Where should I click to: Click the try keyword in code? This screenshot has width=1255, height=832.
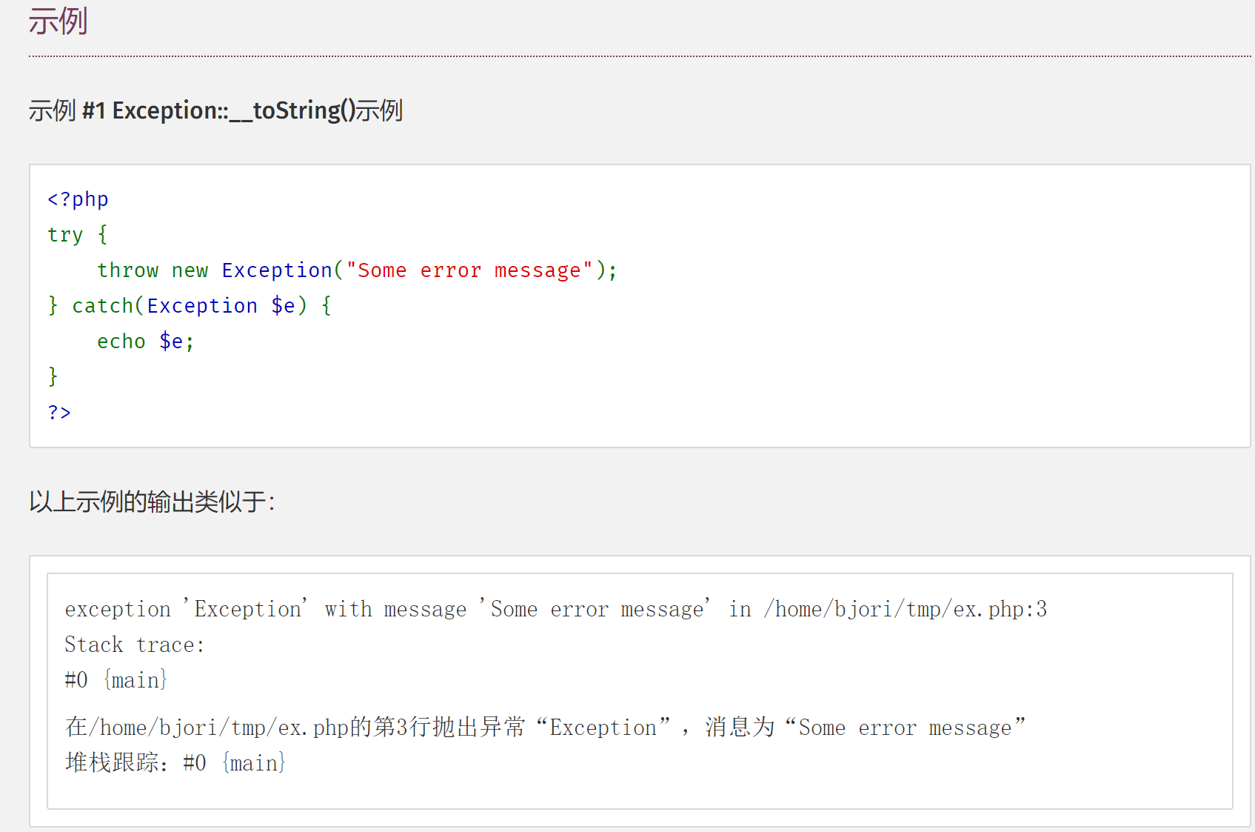(65, 235)
